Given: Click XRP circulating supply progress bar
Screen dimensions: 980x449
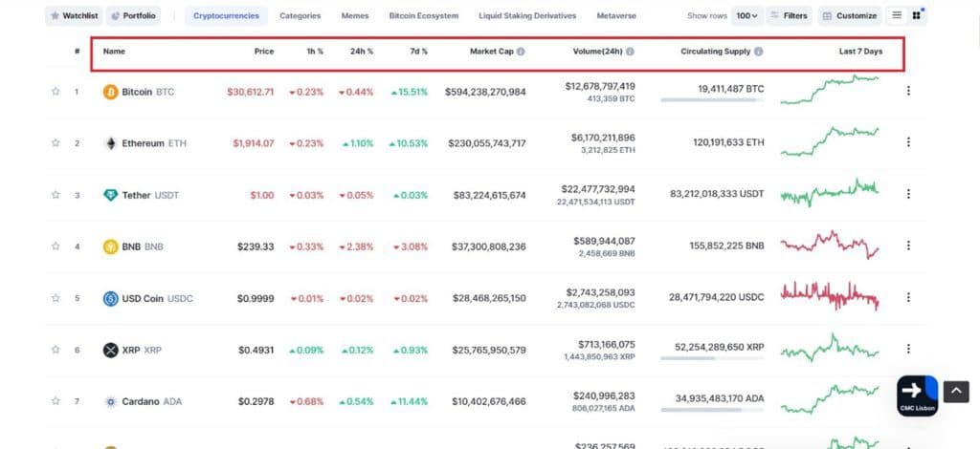Looking at the screenshot, I should 712,358.
